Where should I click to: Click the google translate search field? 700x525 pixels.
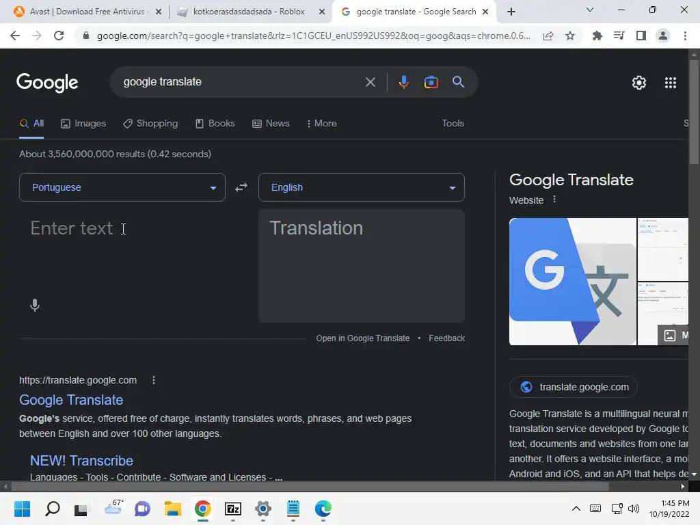pos(241,82)
